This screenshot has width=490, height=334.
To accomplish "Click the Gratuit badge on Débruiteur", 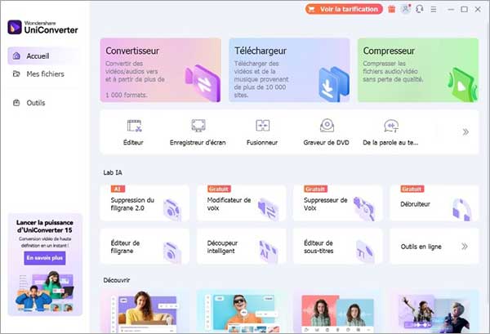I will point(412,189).
